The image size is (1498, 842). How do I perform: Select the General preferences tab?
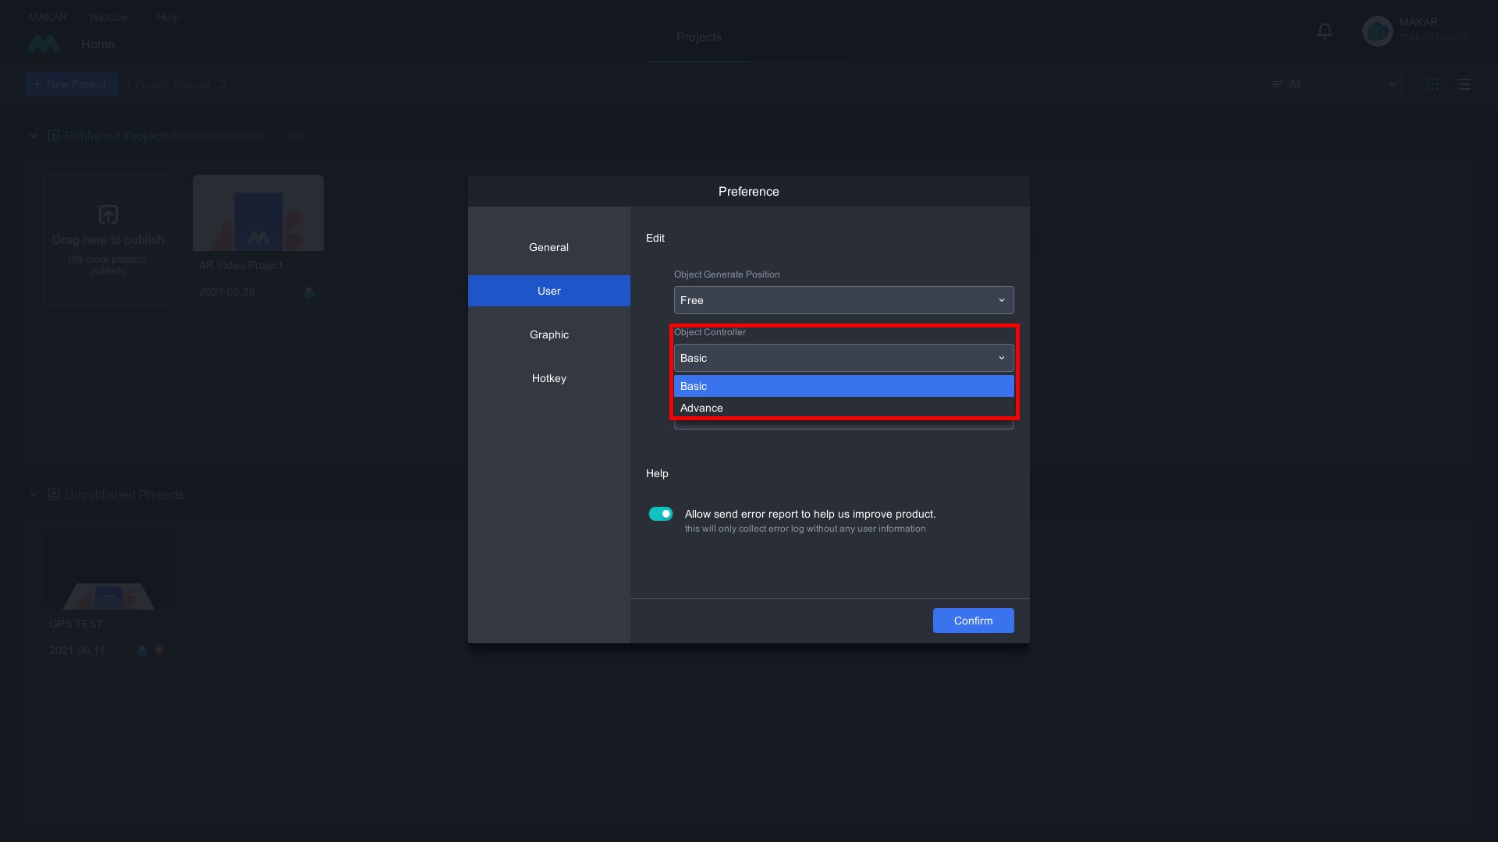pos(548,248)
